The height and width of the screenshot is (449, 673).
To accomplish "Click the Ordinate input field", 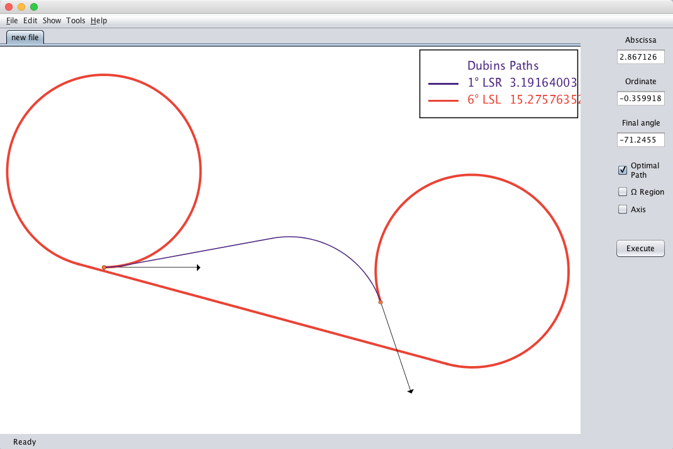I will pos(640,99).
